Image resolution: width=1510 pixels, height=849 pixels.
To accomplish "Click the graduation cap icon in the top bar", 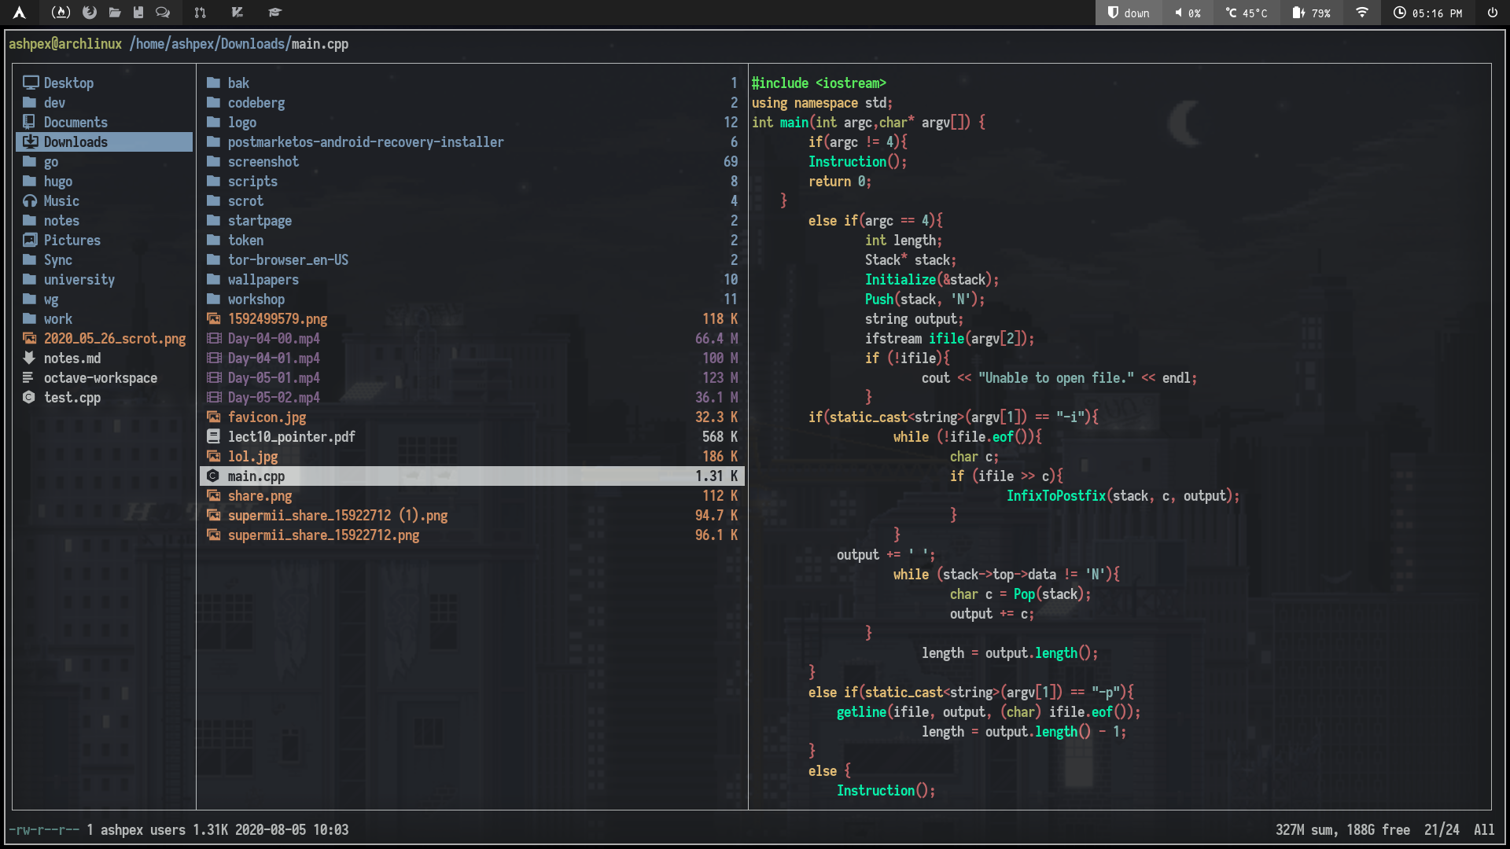I will (274, 13).
